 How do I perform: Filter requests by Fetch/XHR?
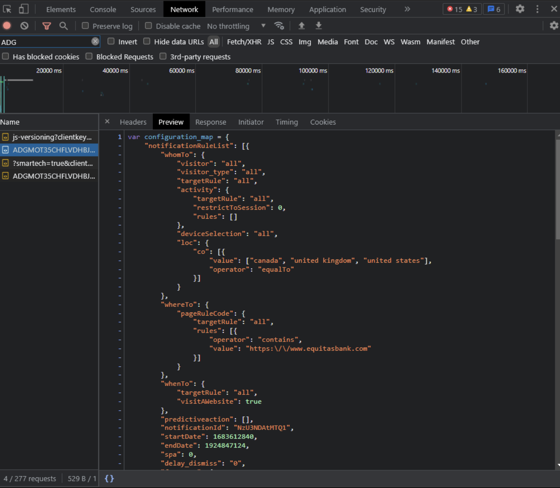[x=244, y=42]
